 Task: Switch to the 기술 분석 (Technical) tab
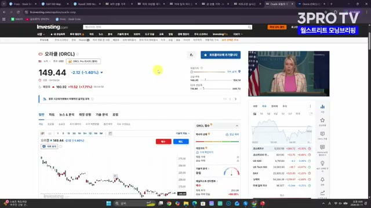102,114
